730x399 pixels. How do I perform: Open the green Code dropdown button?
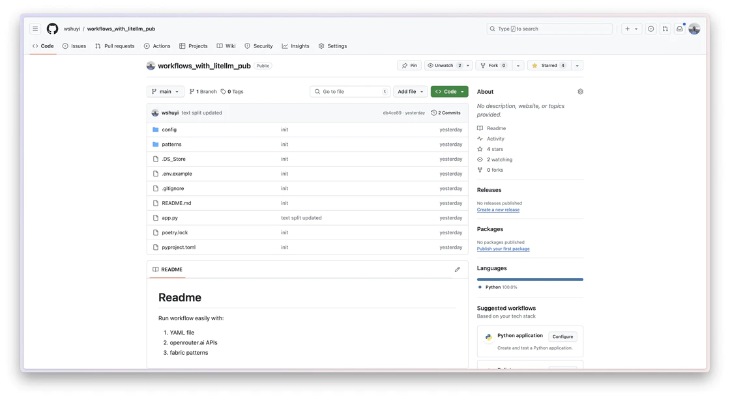click(x=449, y=92)
